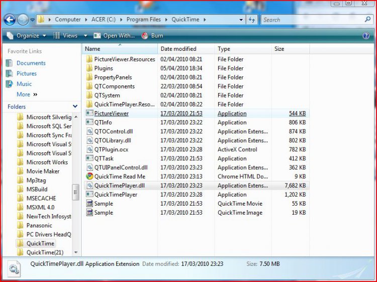Select the QTOControl.dll file icon
The image size is (377, 282).
pos(89,131)
